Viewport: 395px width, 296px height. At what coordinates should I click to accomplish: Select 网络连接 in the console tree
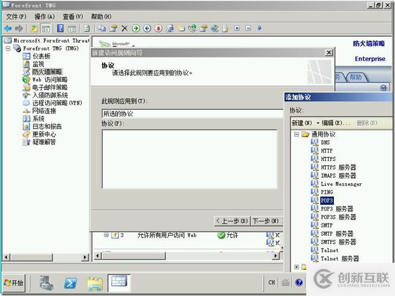[x=44, y=111]
